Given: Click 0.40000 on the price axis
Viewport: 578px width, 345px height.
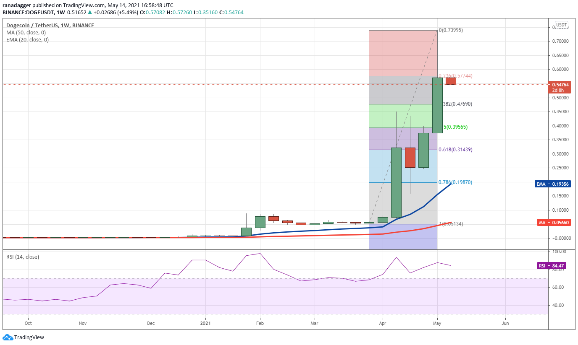Looking at the screenshot, I should 560,126.
